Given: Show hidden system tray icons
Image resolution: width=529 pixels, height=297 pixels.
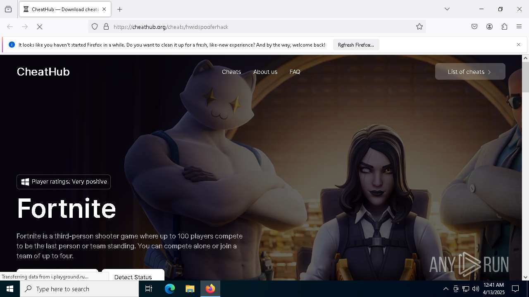Looking at the screenshot, I should tap(446, 289).
